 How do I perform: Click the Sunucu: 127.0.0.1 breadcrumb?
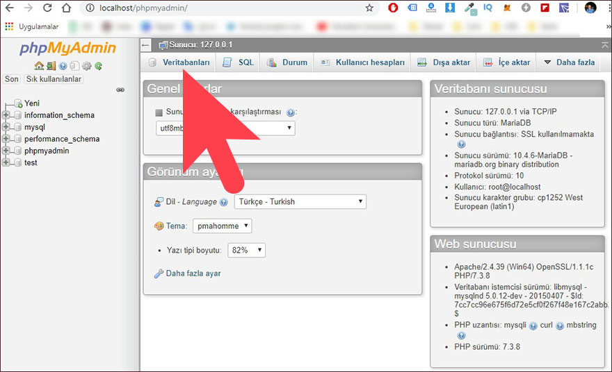(200, 45)
